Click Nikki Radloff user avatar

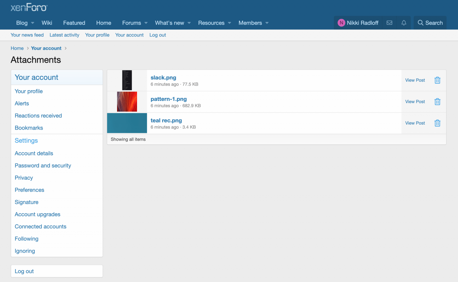[x=341, y=23]
